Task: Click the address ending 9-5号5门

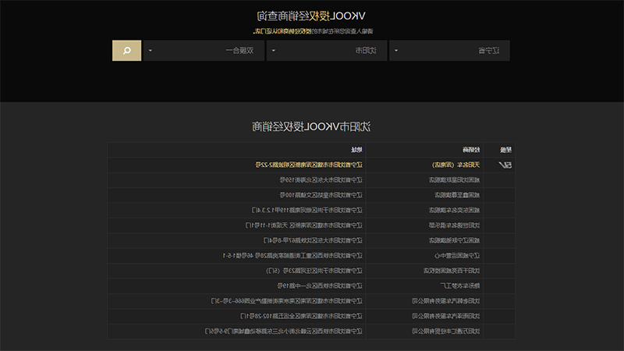Action: click(284, 331)
